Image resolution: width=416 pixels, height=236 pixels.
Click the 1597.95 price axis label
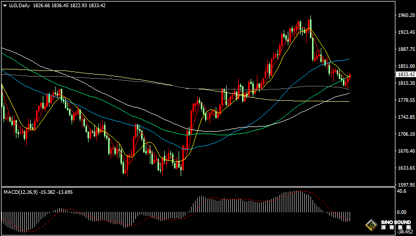406,185
